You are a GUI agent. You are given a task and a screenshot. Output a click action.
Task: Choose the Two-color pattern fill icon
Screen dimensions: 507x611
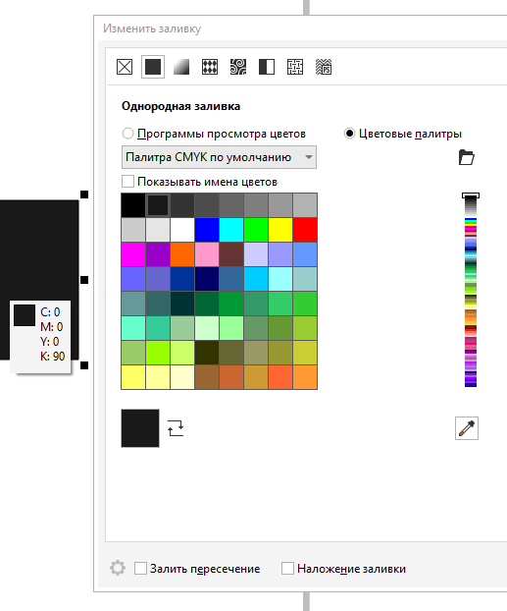click(x=267, y=67)
